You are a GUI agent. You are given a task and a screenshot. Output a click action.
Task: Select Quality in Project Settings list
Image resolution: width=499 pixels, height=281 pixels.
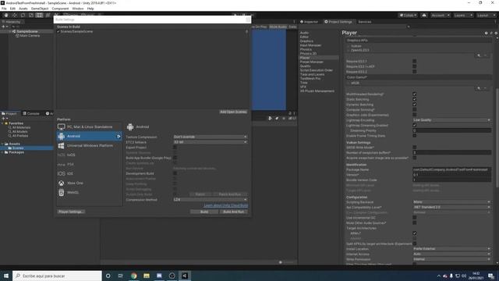305,66
